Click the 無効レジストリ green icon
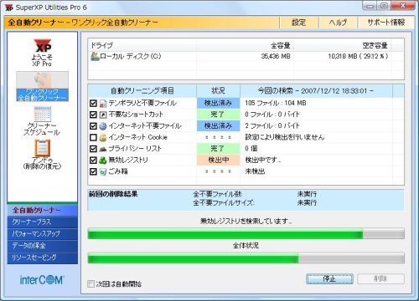The width and height of the screenshot is (419, 301). pos(103,161)
